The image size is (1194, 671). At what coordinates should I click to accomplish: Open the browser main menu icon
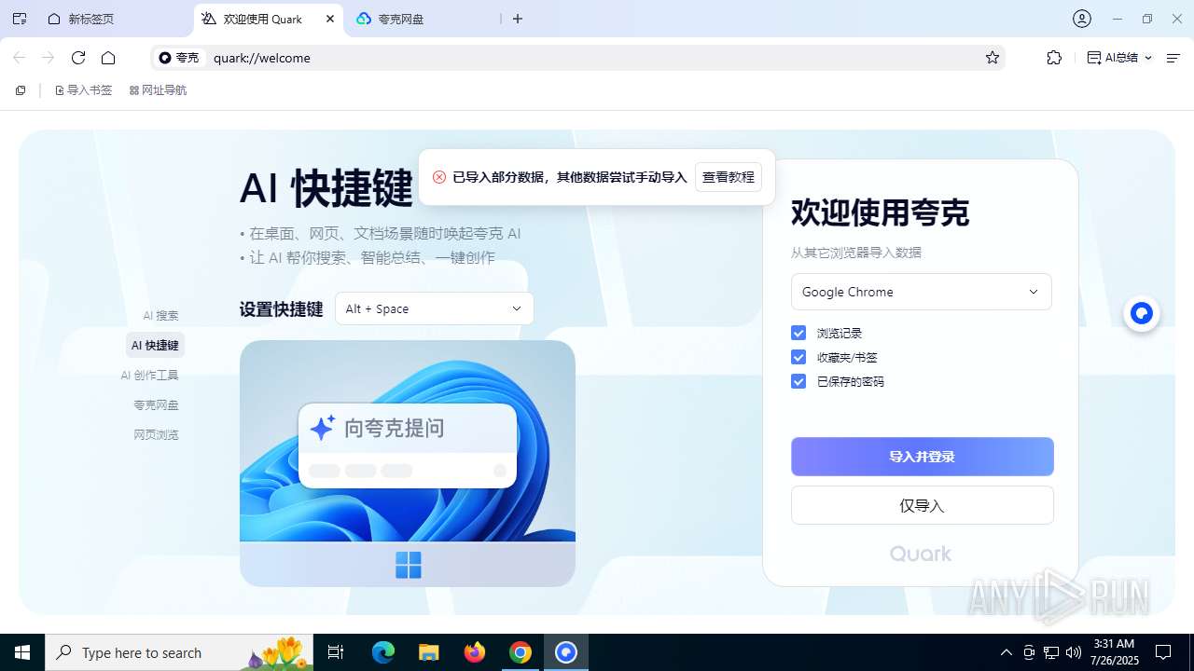1173,58
